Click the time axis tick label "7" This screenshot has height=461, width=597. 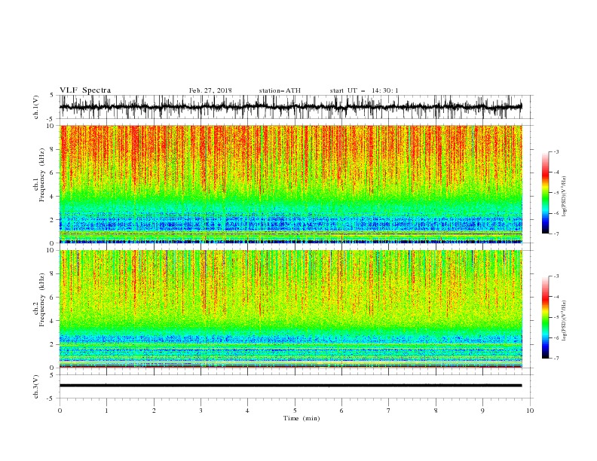click(x=388, y=411)
